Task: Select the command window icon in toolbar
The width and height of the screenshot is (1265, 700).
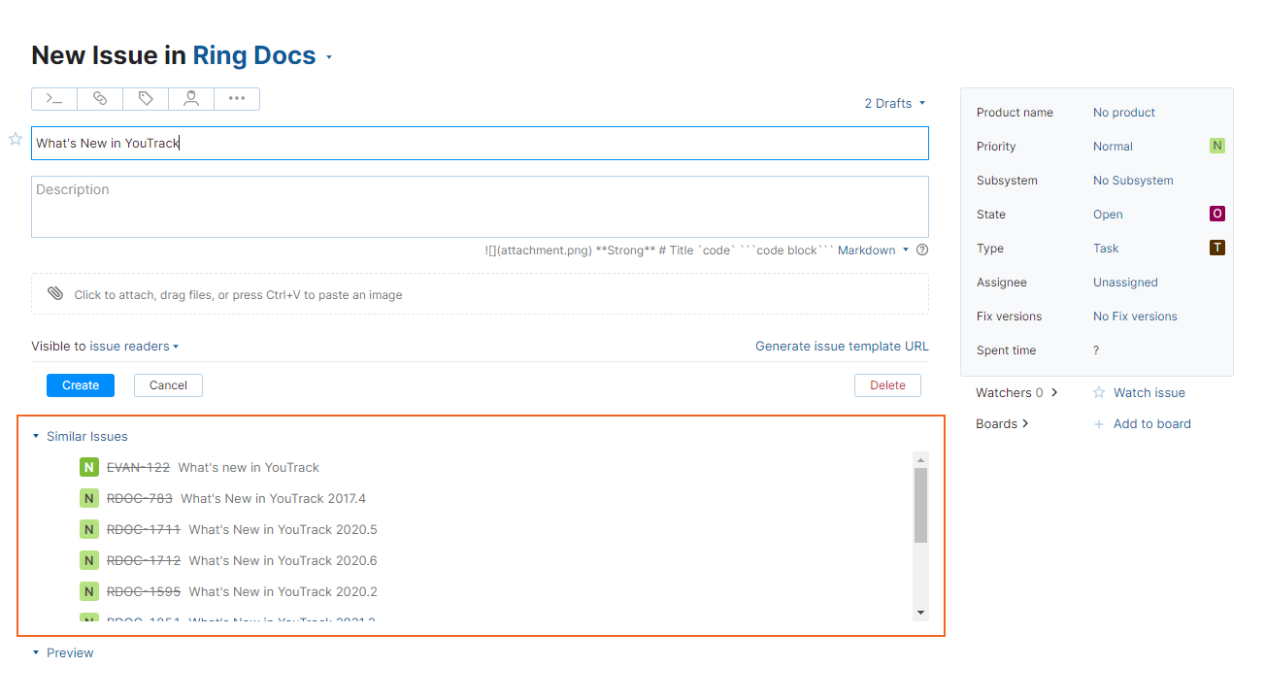Action: click(53, 98)
